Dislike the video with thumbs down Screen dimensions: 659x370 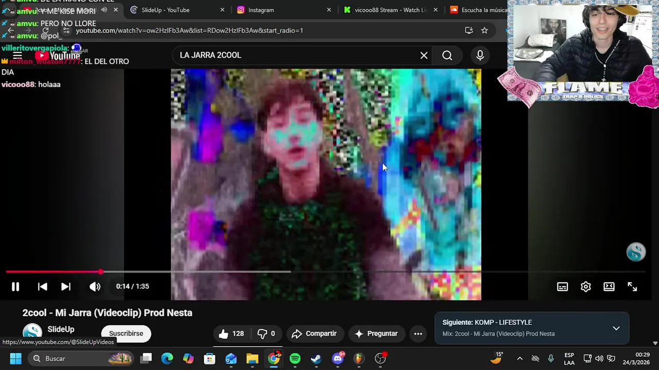(x=266, y=334)
